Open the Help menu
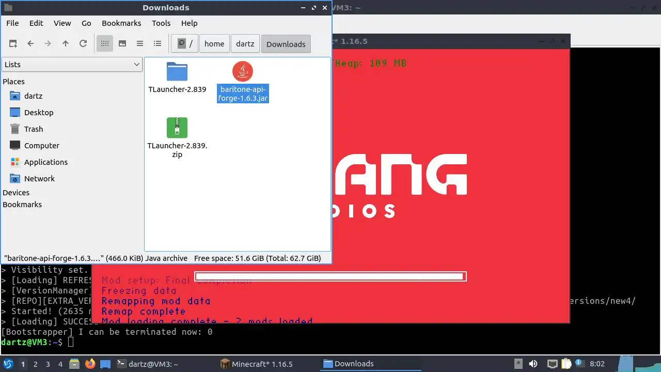This screenshot has height=372, width=661. click(x=190, y=23)
